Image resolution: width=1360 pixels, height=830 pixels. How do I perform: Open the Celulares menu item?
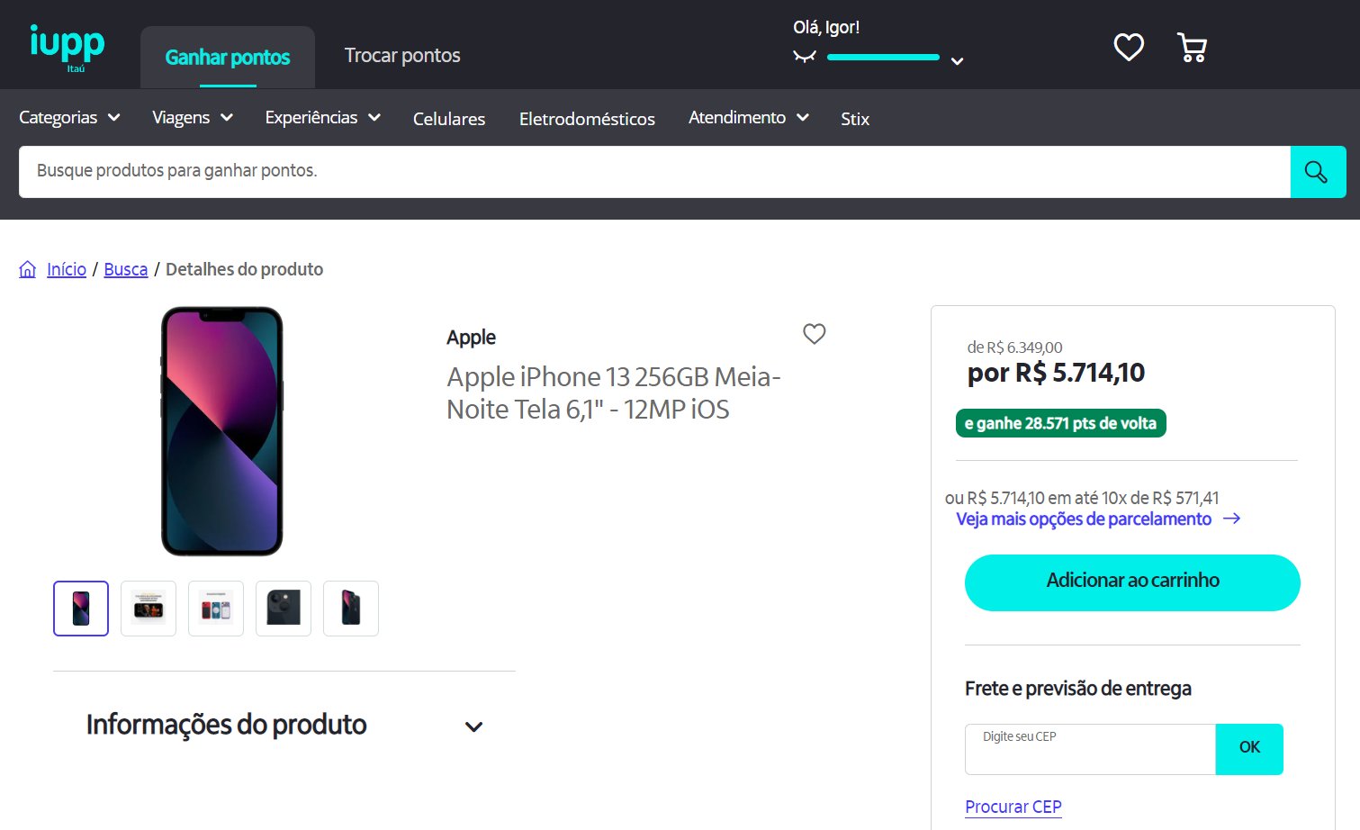(x=449, y=119)
